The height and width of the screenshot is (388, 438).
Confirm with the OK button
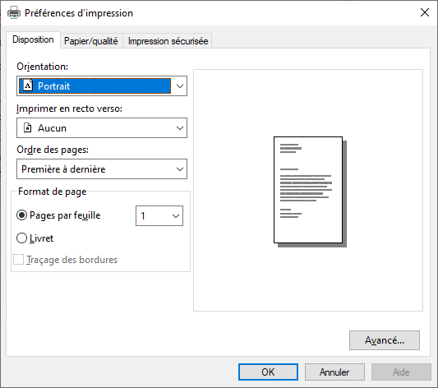[x=268, y=372]
